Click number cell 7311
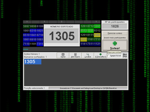This screenshot has height=112, width=150. (x=40, y=44)
